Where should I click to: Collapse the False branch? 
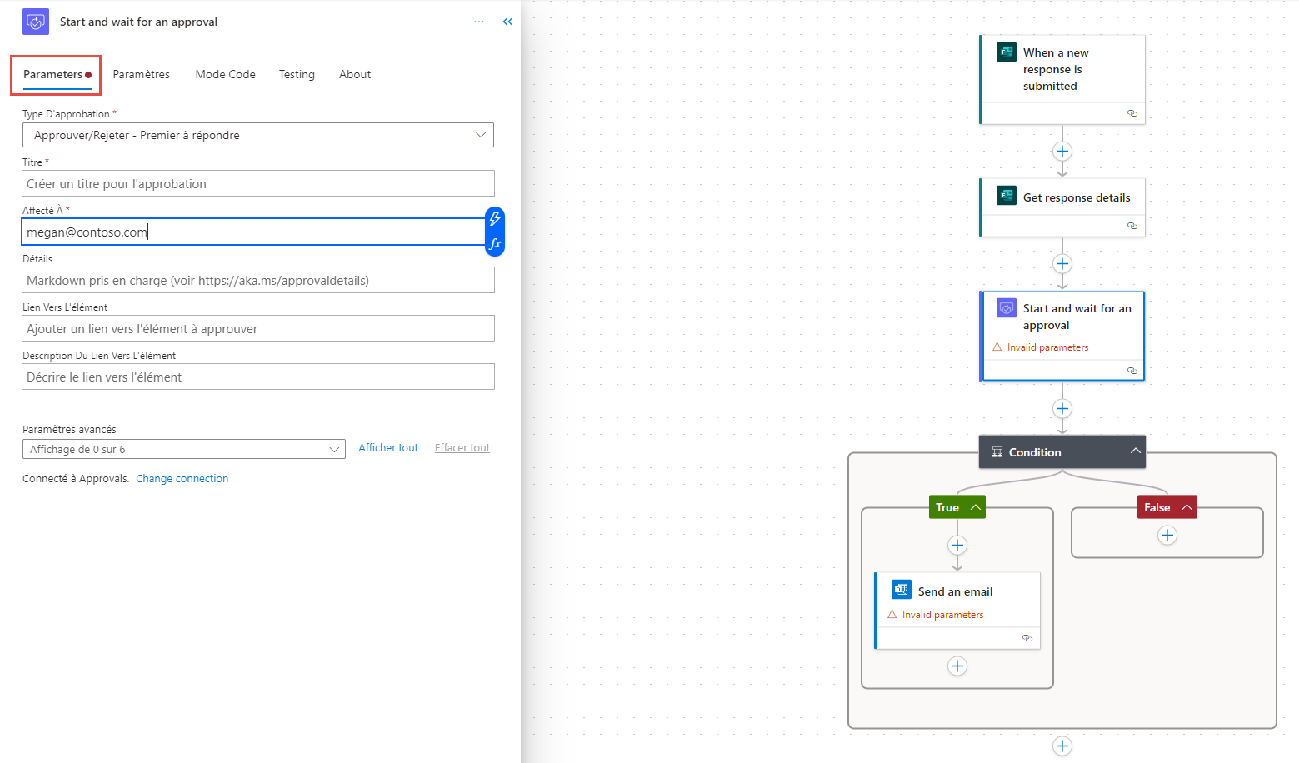(x=1187, y=507)
